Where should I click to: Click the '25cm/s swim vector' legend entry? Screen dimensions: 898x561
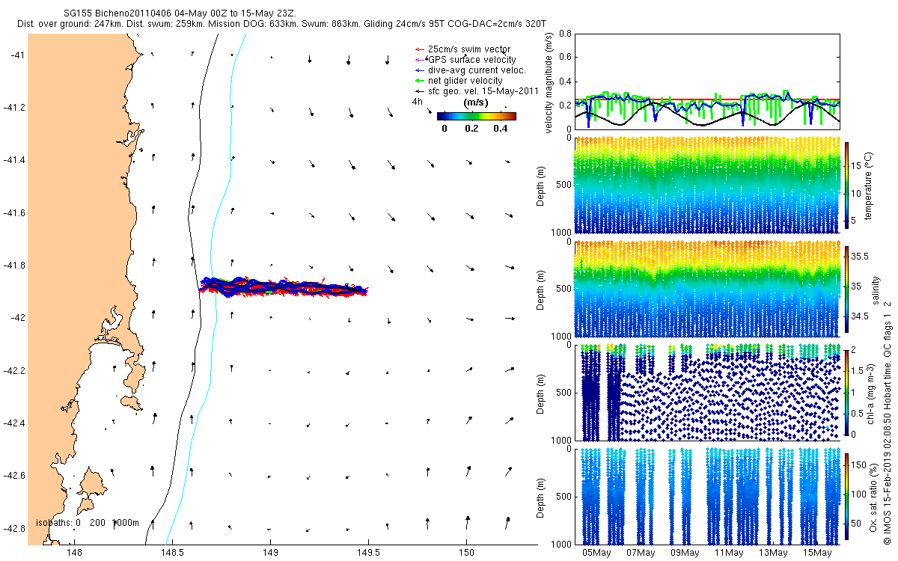point(469,49)
